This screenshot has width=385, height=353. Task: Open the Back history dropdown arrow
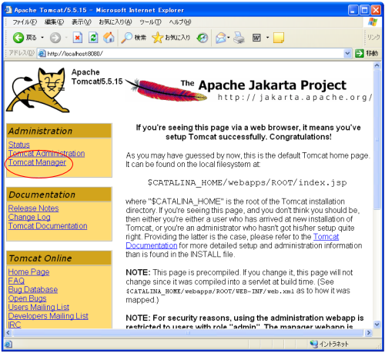point(42,38)
